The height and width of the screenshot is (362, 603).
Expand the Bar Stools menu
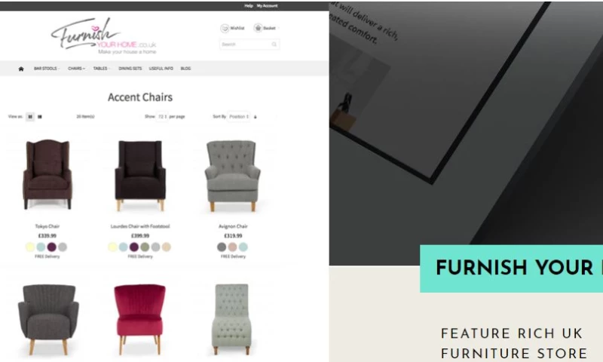(x=47, y=69)
